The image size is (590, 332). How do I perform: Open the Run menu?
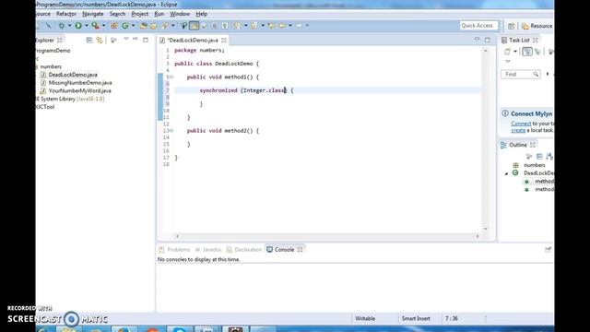point(159,14)
